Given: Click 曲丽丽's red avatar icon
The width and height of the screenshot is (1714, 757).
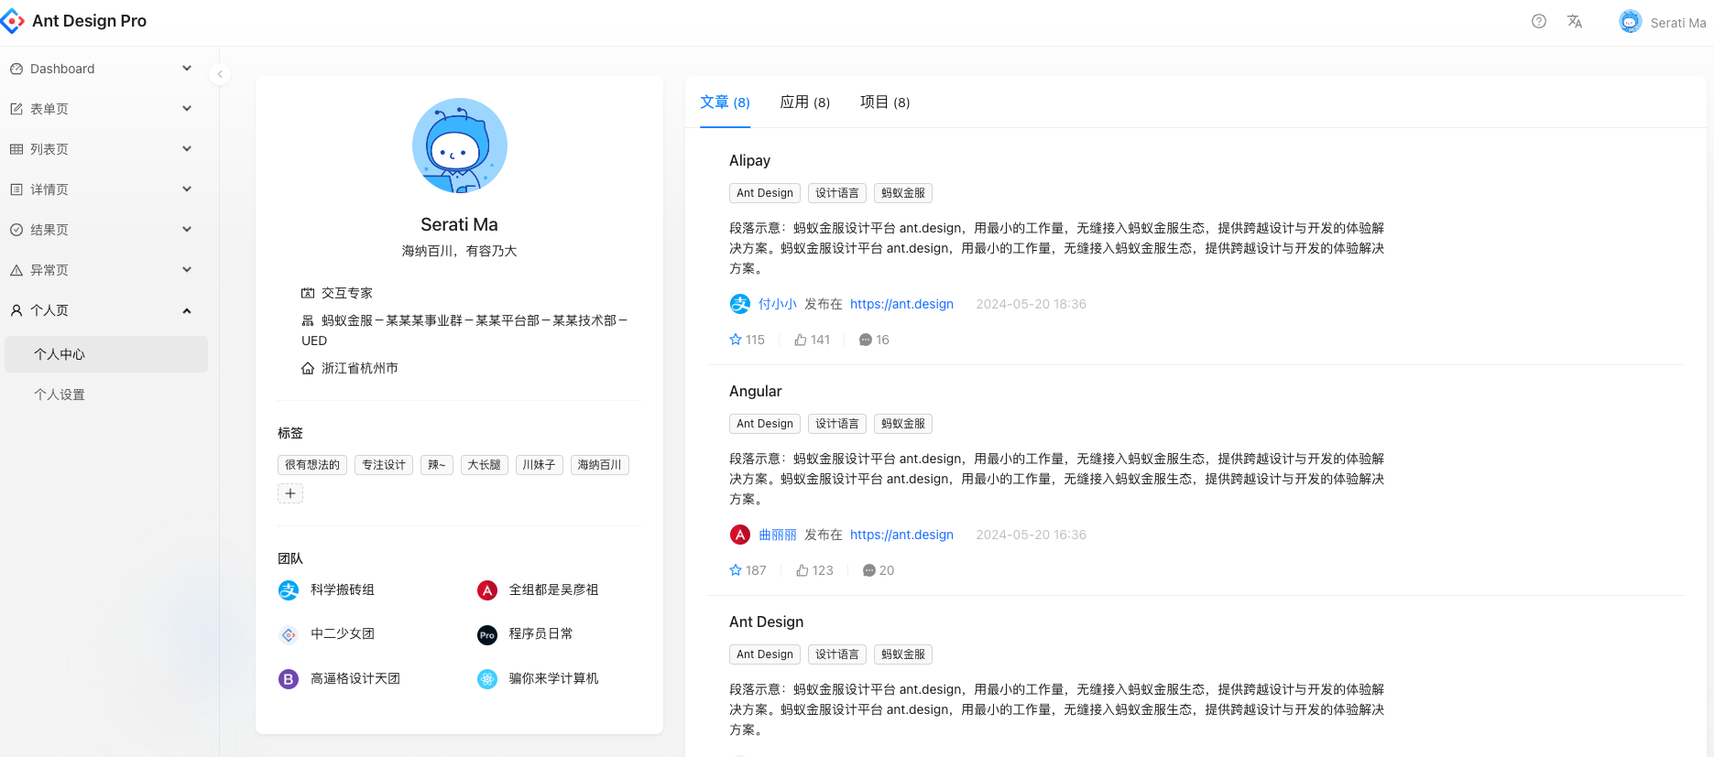Looking at the screenshot, I should pos(740,535).
